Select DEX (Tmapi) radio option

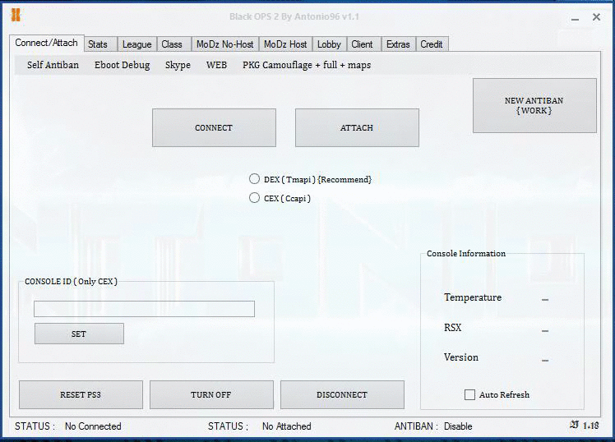254,179
